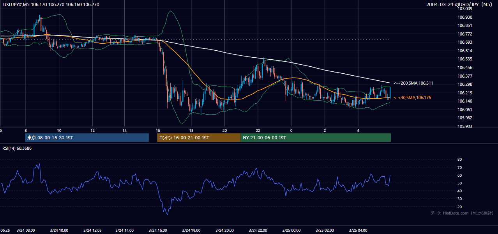
Task: Click price axis label 106.535
Action: [465, 59]
